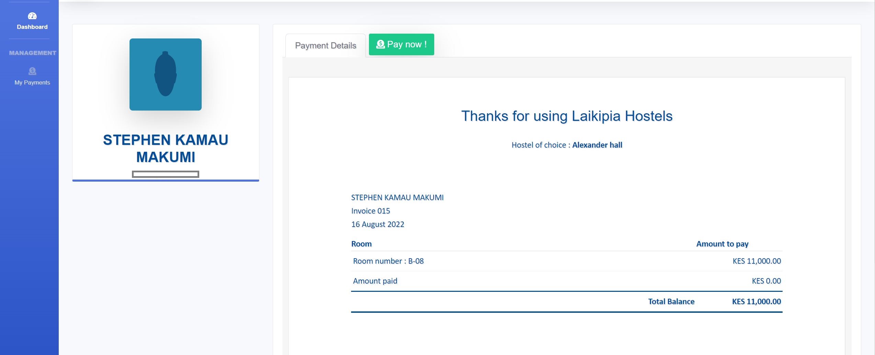Click the Amount paid row label

coord(375,281)
